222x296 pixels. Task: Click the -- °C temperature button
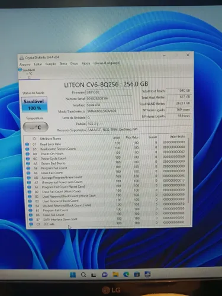36,127
